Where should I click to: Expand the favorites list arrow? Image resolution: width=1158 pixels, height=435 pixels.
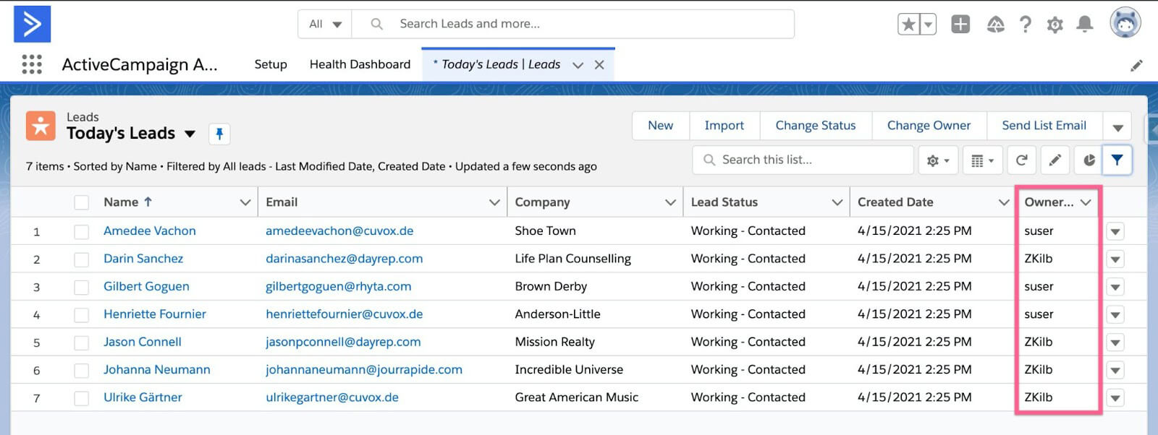tap(928, 24)
